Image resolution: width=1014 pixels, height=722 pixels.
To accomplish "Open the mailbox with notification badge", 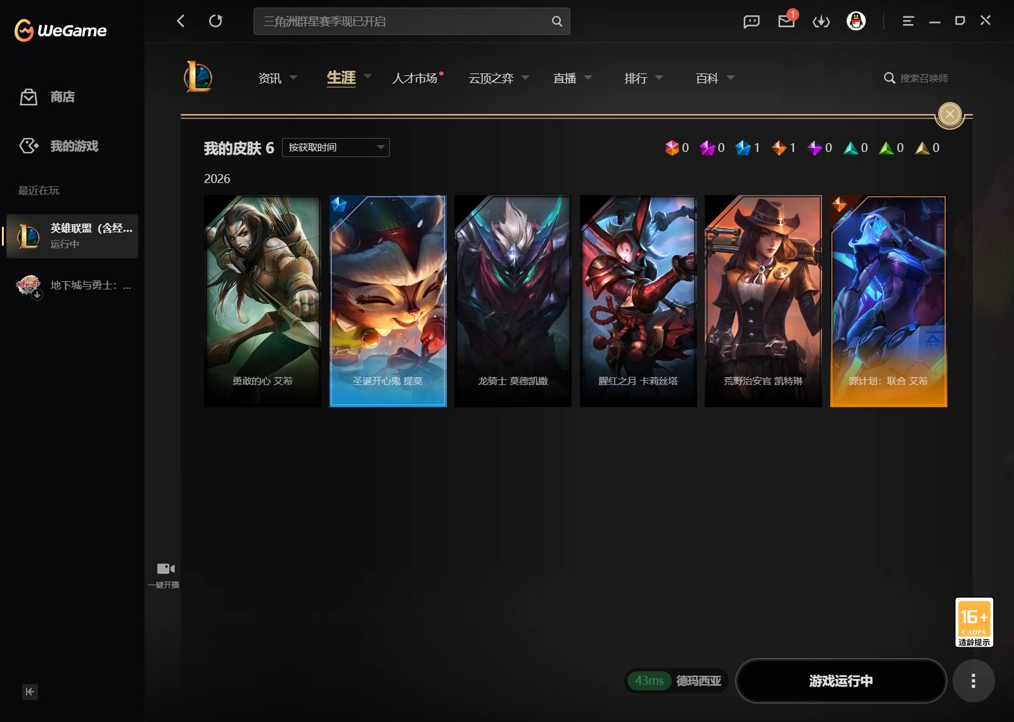I will point(787,20).
